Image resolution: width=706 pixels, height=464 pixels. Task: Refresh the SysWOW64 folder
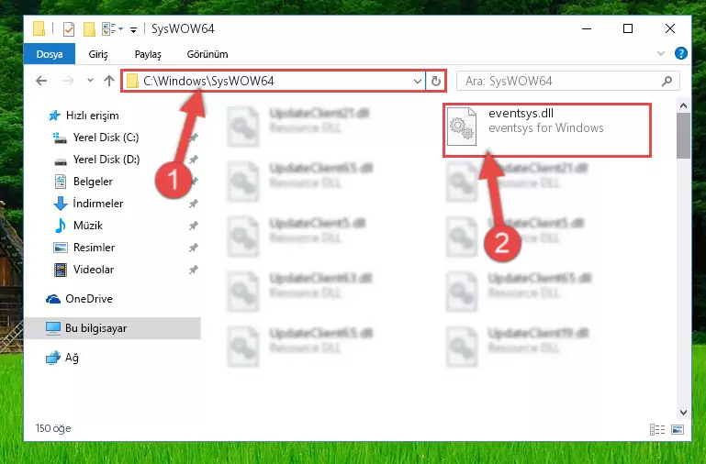tap(435, 82)
